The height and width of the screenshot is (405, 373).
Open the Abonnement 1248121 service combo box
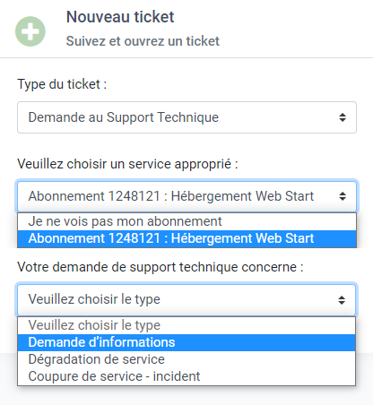(186, 196)
